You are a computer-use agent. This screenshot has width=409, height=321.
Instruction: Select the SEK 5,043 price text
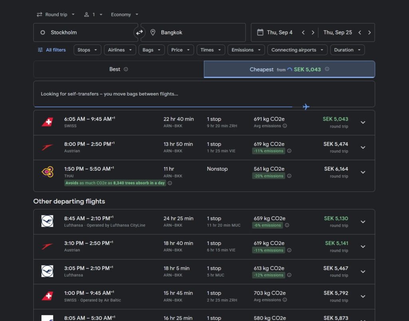(336, 119)
